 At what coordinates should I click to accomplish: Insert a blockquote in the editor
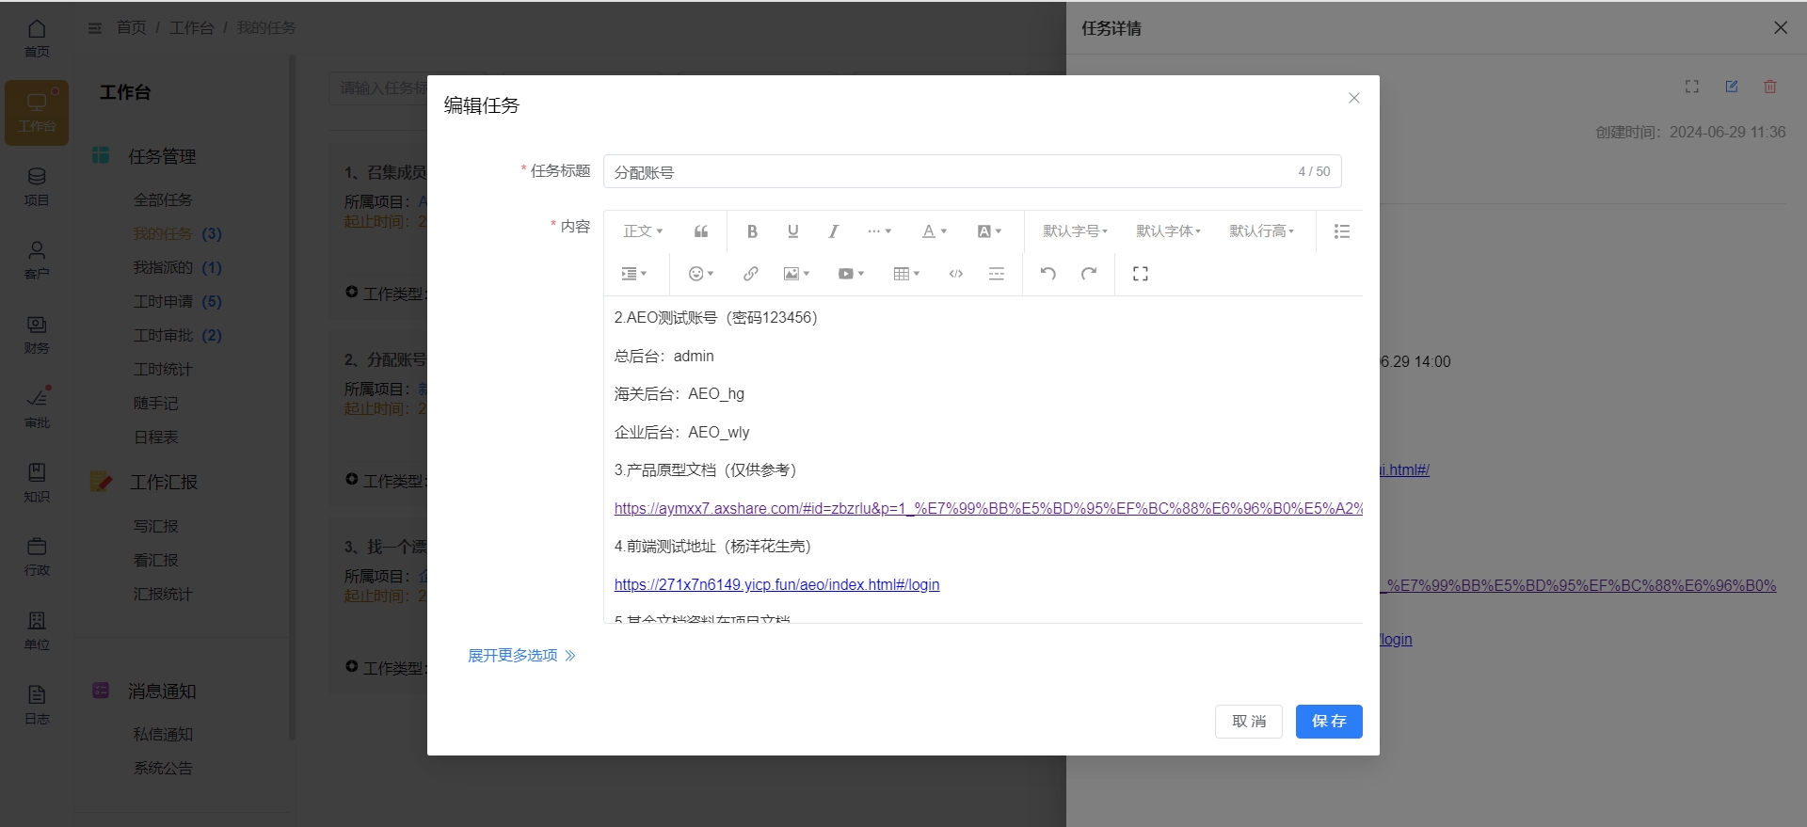click(x=701, y=231)
